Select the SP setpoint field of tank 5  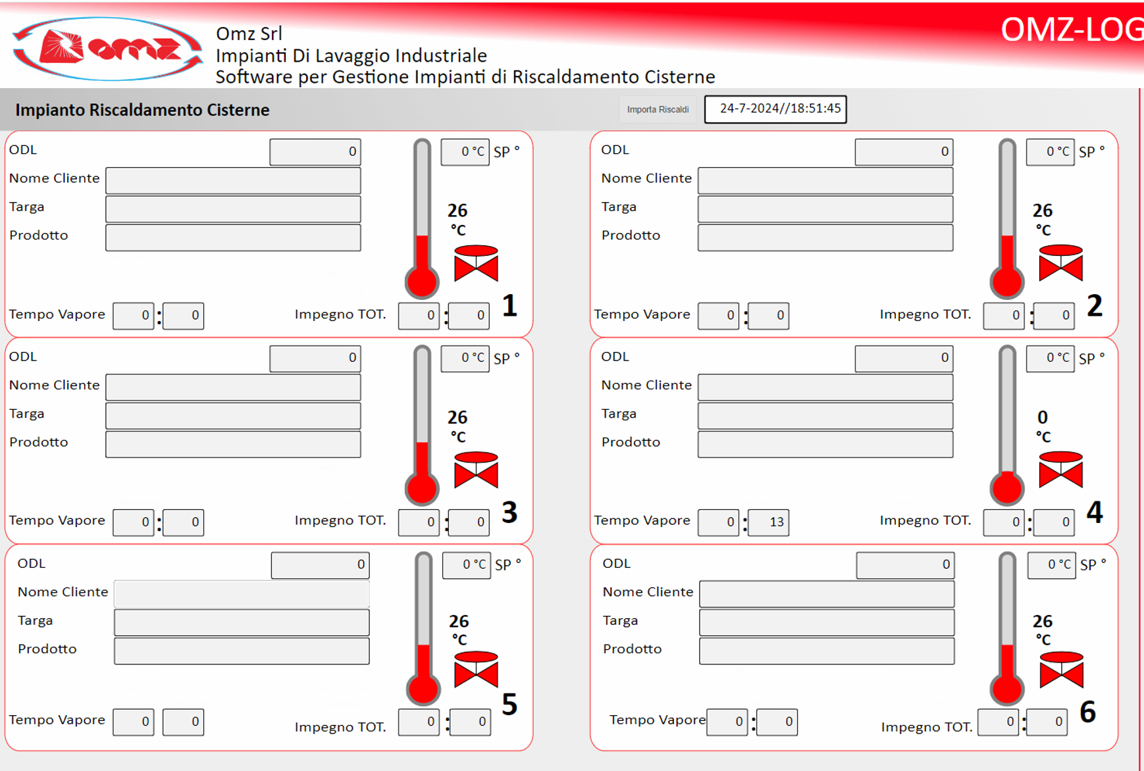(467, 565)
